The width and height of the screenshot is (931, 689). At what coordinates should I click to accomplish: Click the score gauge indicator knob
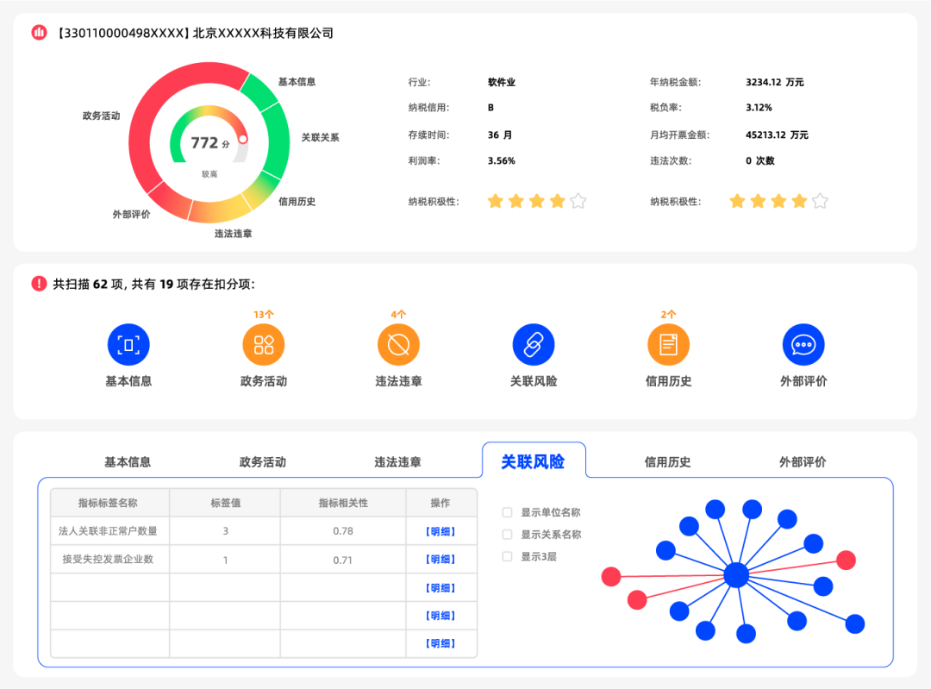[x=243, y=139]
